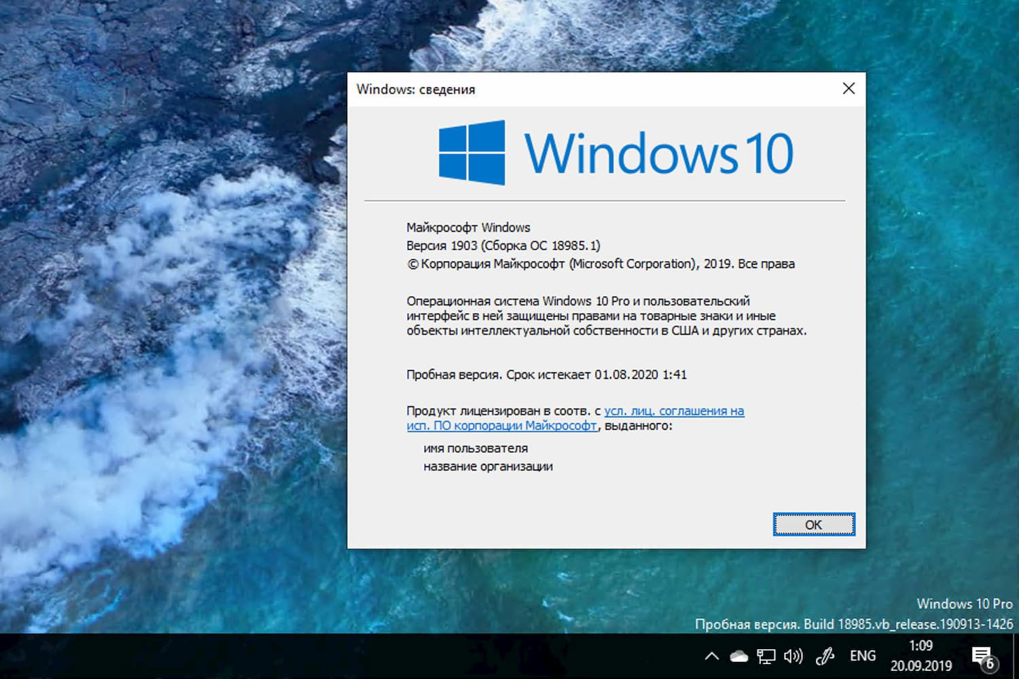This screenshot has width=1019, height=679.
Task: Click the OneDrive cloud icon in system tray
Action: click(740, 656)
